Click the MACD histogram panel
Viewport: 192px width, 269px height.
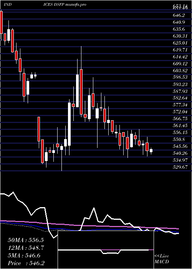click(106, 250)
